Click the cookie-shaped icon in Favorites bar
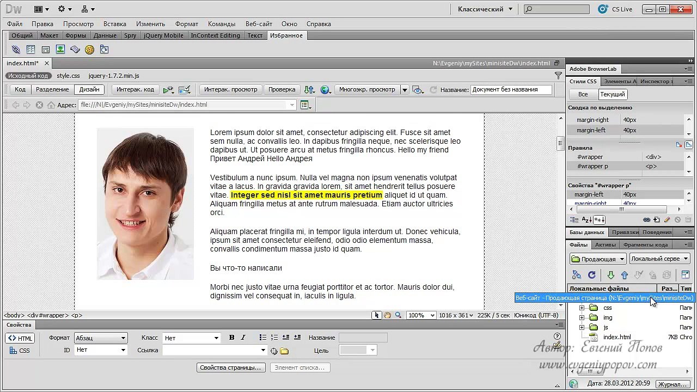The width and height of the screenshot is (697, 392). click(89, 50)
